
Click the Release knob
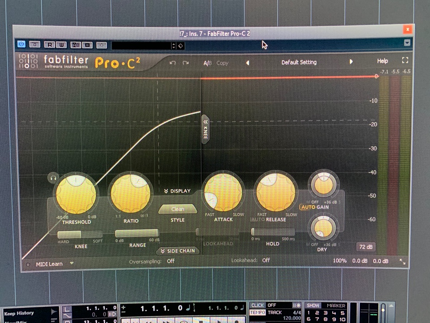275,192
